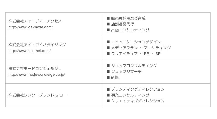This screenshot has width=217, height=119.
Task: Open the www.aiad-net.com link
Action: click(x=30, y=51)
